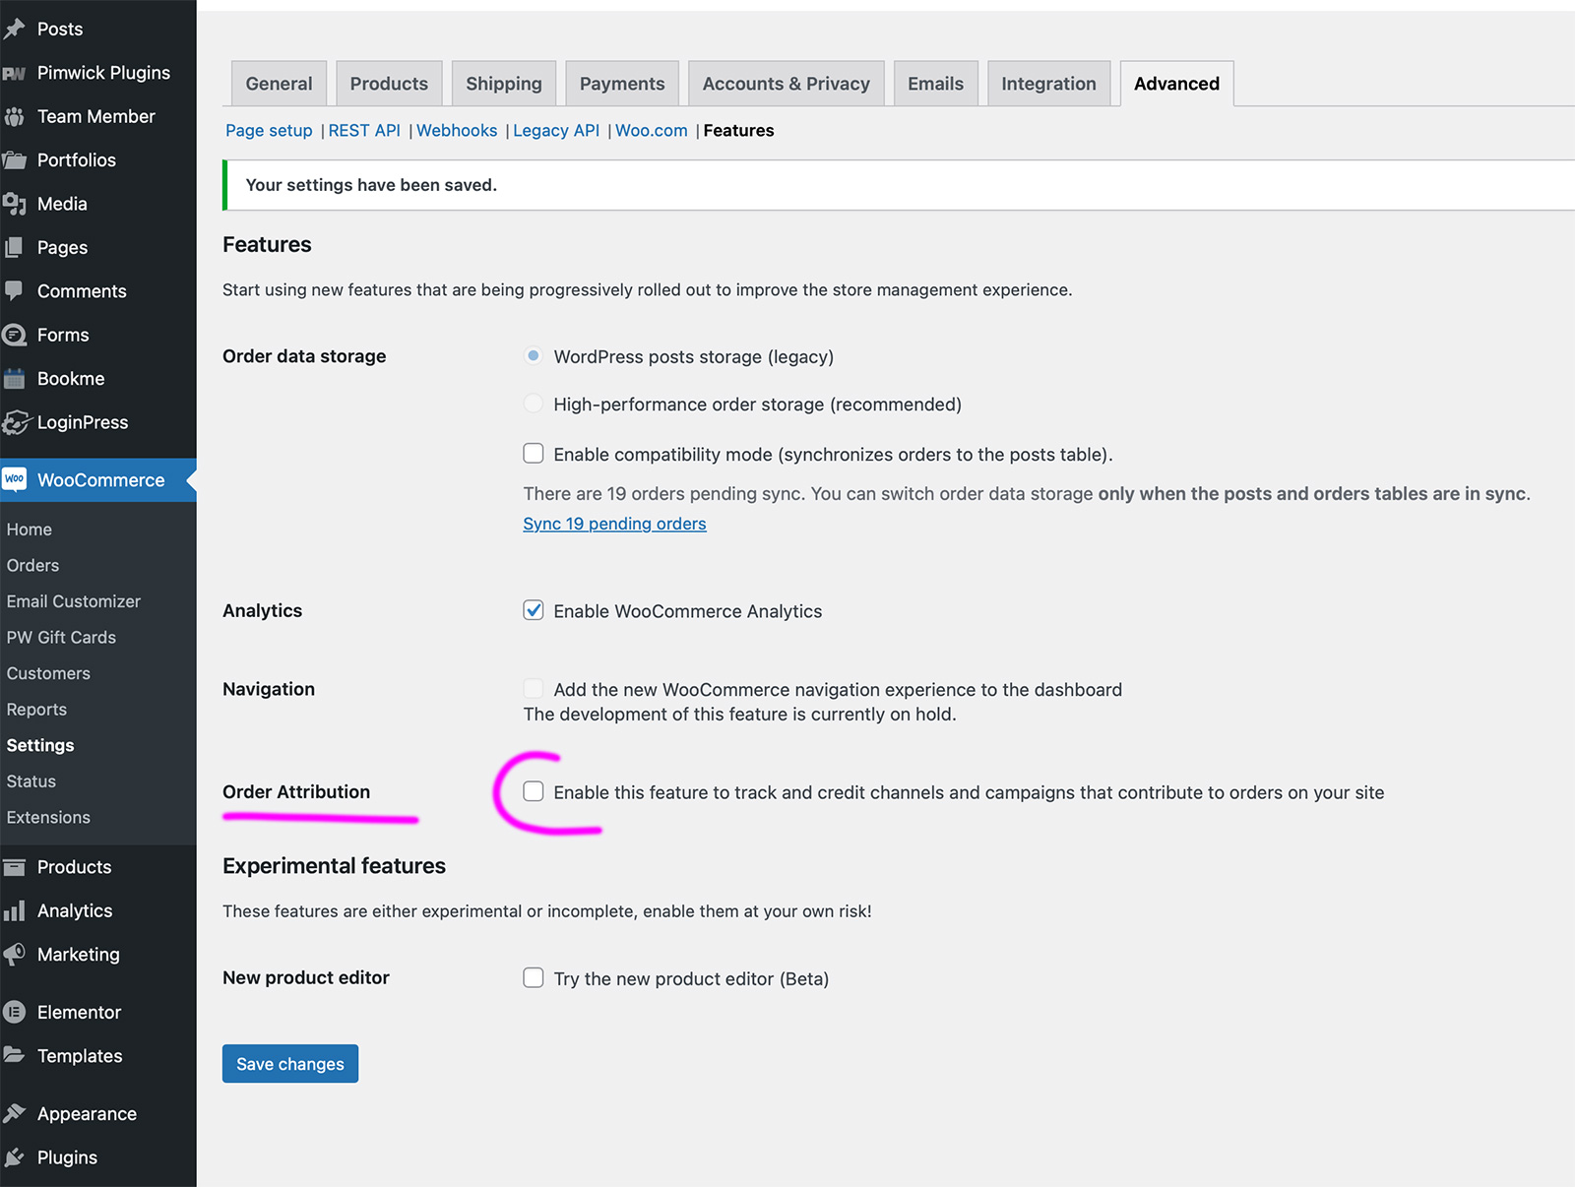The image size is (1575, 1187).
Task: Enable the Order Attribution checkbox
Action: 533,791
